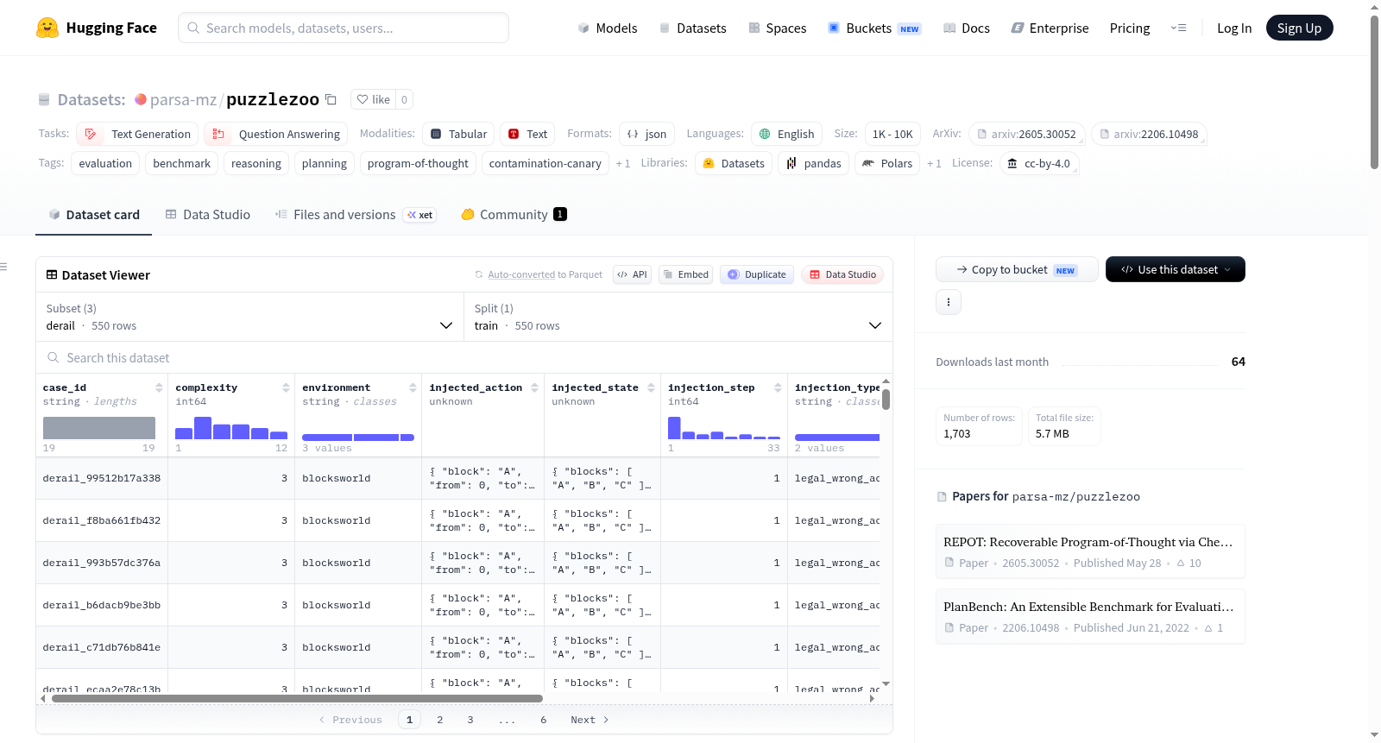Click the heart like button
Screen dimensions: 1381x743
point(374,99)
